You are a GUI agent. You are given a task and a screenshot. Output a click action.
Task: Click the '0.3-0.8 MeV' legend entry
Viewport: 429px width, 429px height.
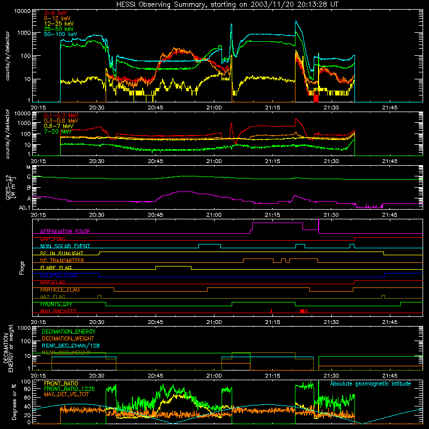(61, 121)
